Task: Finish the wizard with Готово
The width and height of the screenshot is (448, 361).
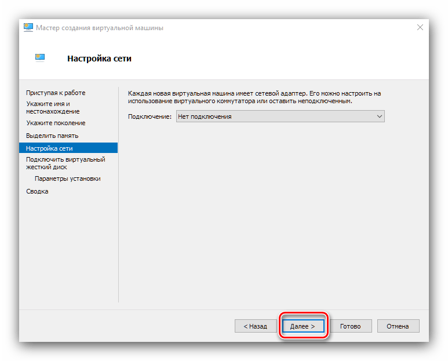Action: tap(351, 326)
